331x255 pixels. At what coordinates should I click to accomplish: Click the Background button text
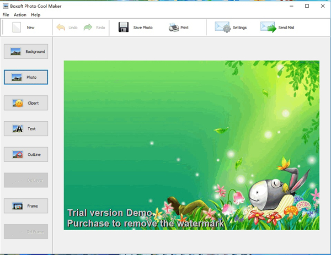click(35, 52)
